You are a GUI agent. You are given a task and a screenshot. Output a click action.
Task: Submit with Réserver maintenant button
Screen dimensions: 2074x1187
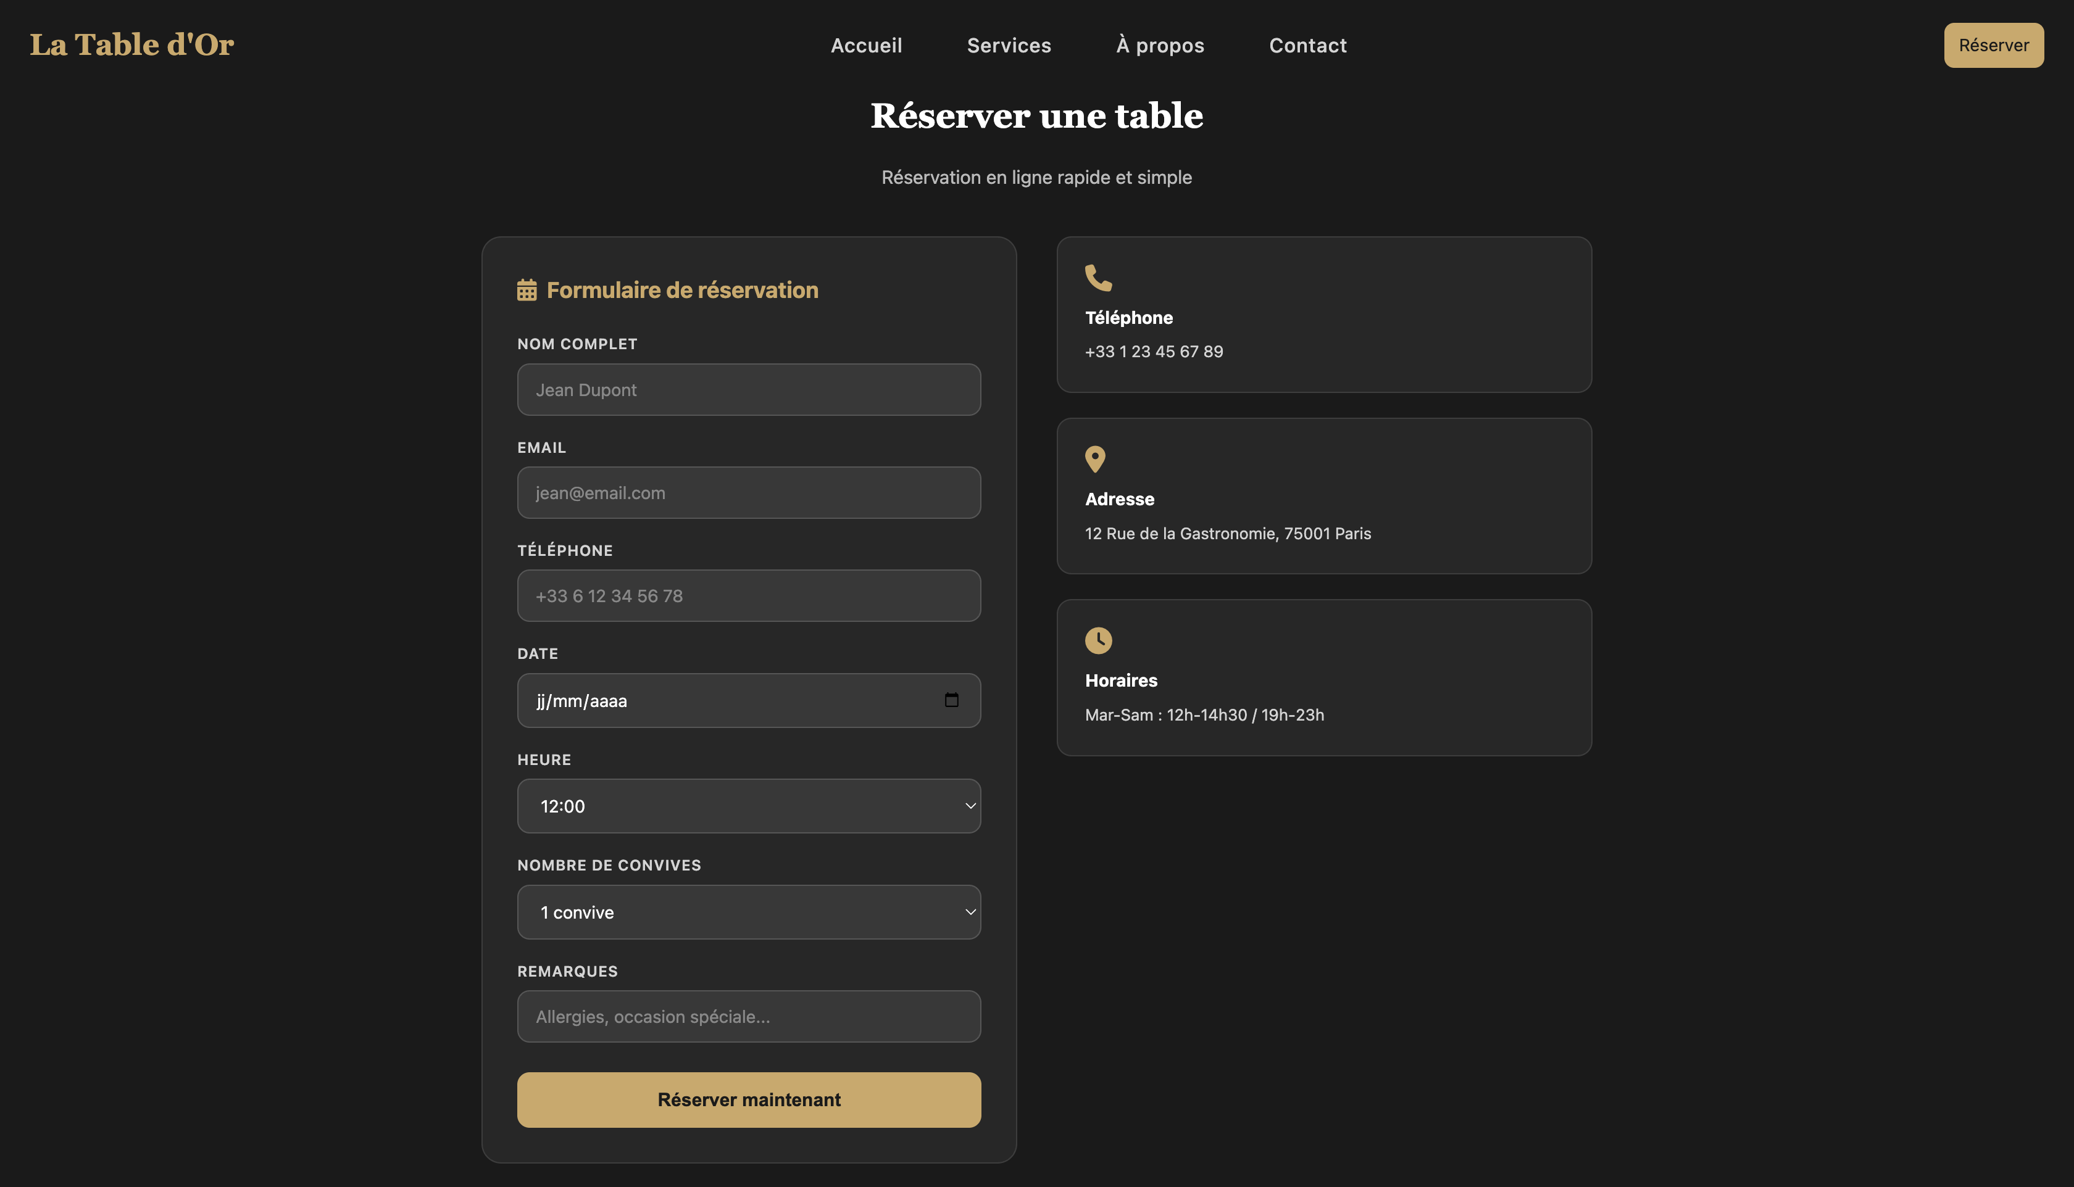click(x=748, y=1099)
